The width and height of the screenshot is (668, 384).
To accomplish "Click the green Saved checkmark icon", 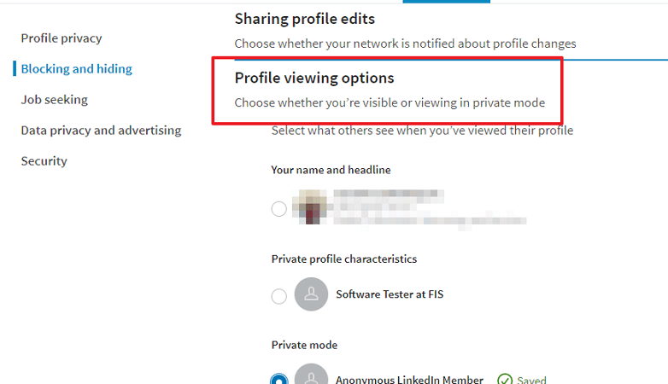I will point(505,379).
